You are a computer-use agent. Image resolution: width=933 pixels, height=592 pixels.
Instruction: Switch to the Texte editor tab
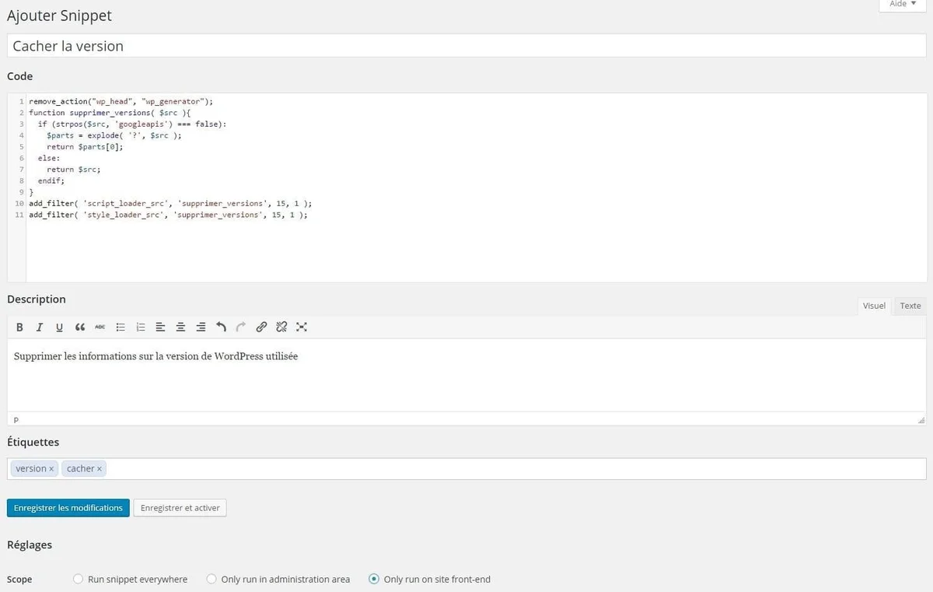910,306
